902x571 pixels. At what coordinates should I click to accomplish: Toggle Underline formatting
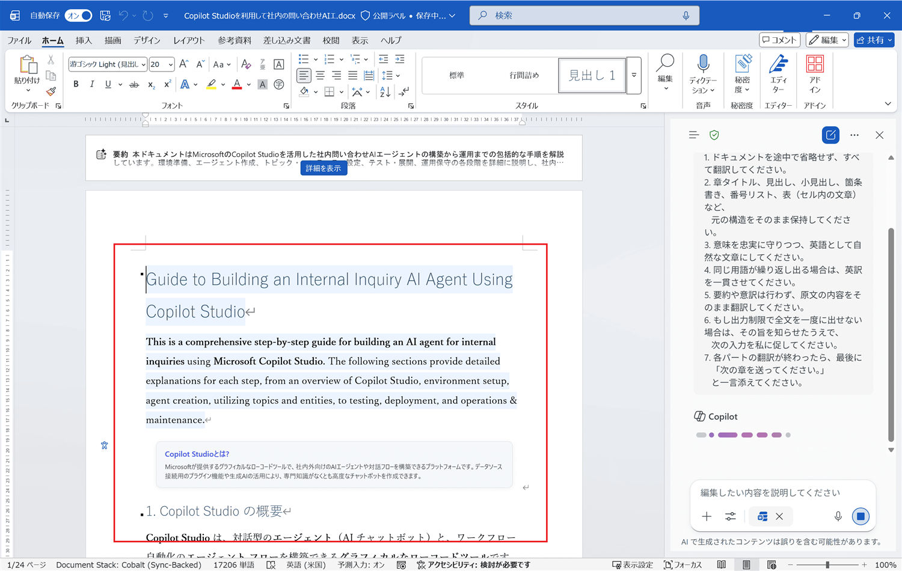[108, 85]
